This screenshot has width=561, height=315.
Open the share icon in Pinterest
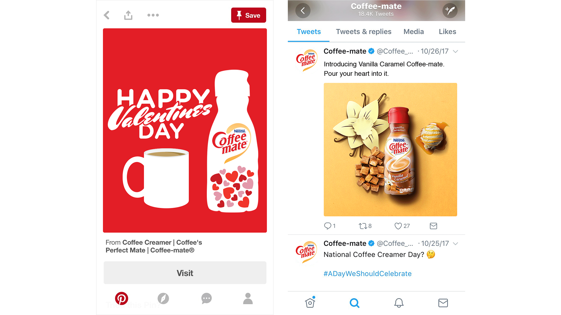coord(128,15)
